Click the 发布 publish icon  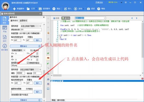click(x=76, y=9)
